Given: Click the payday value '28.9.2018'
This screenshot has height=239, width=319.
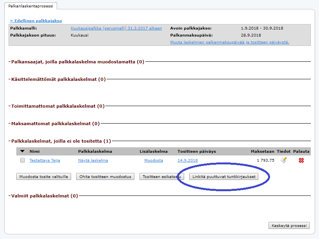Looking at the screenshot, I should [251, 35].
